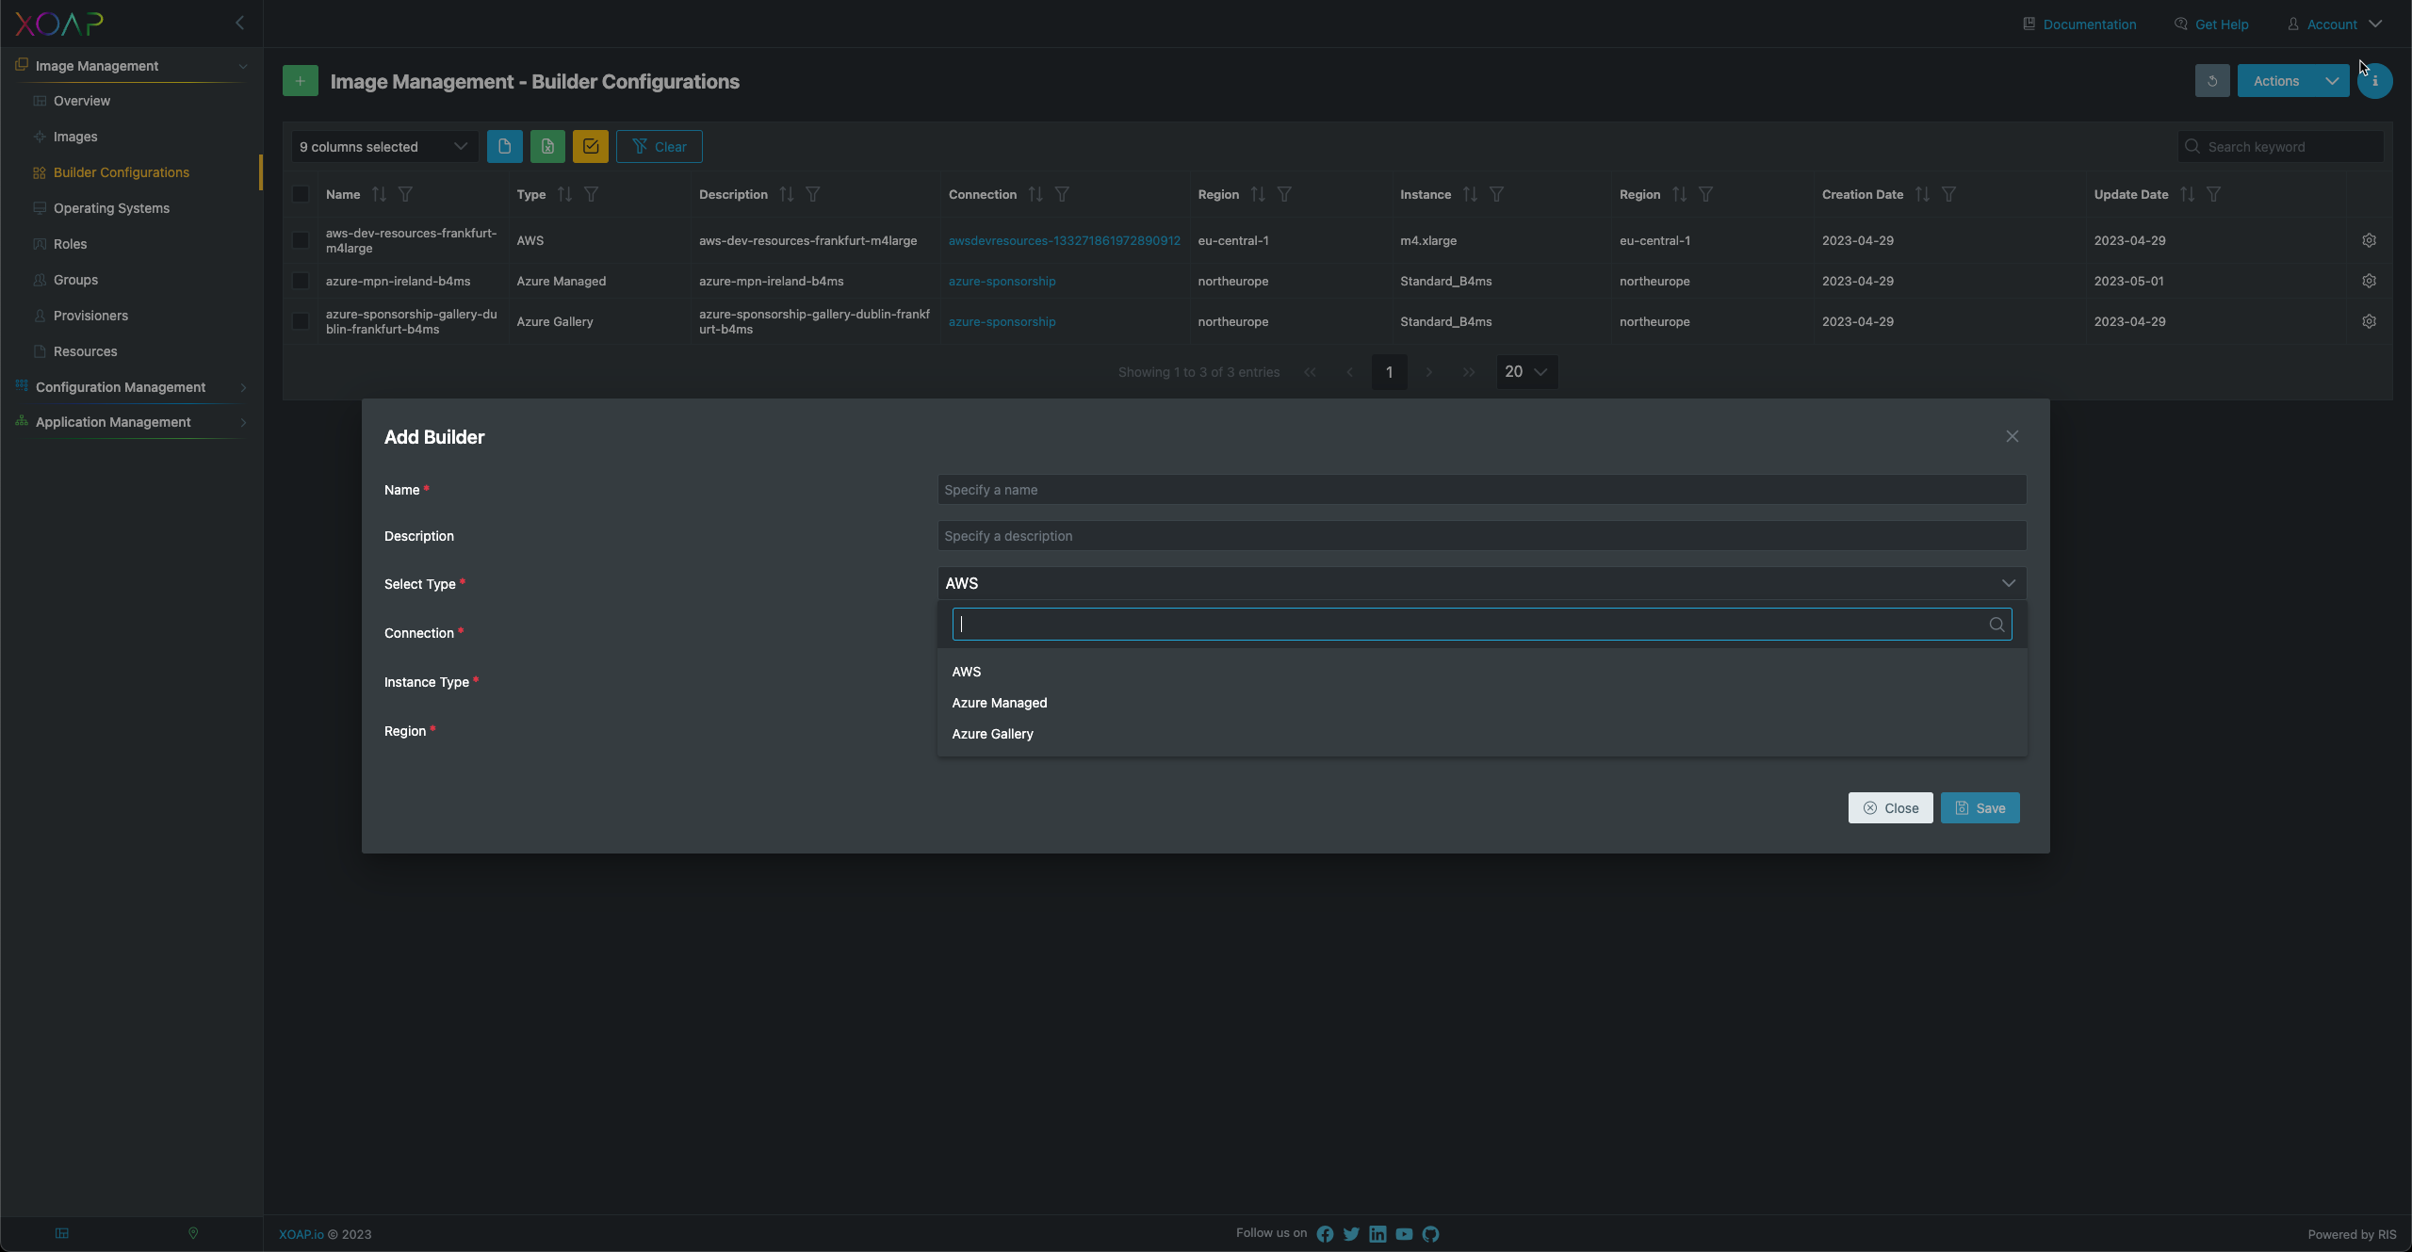Select Azure Gallery from the type list

[1482, 734]
